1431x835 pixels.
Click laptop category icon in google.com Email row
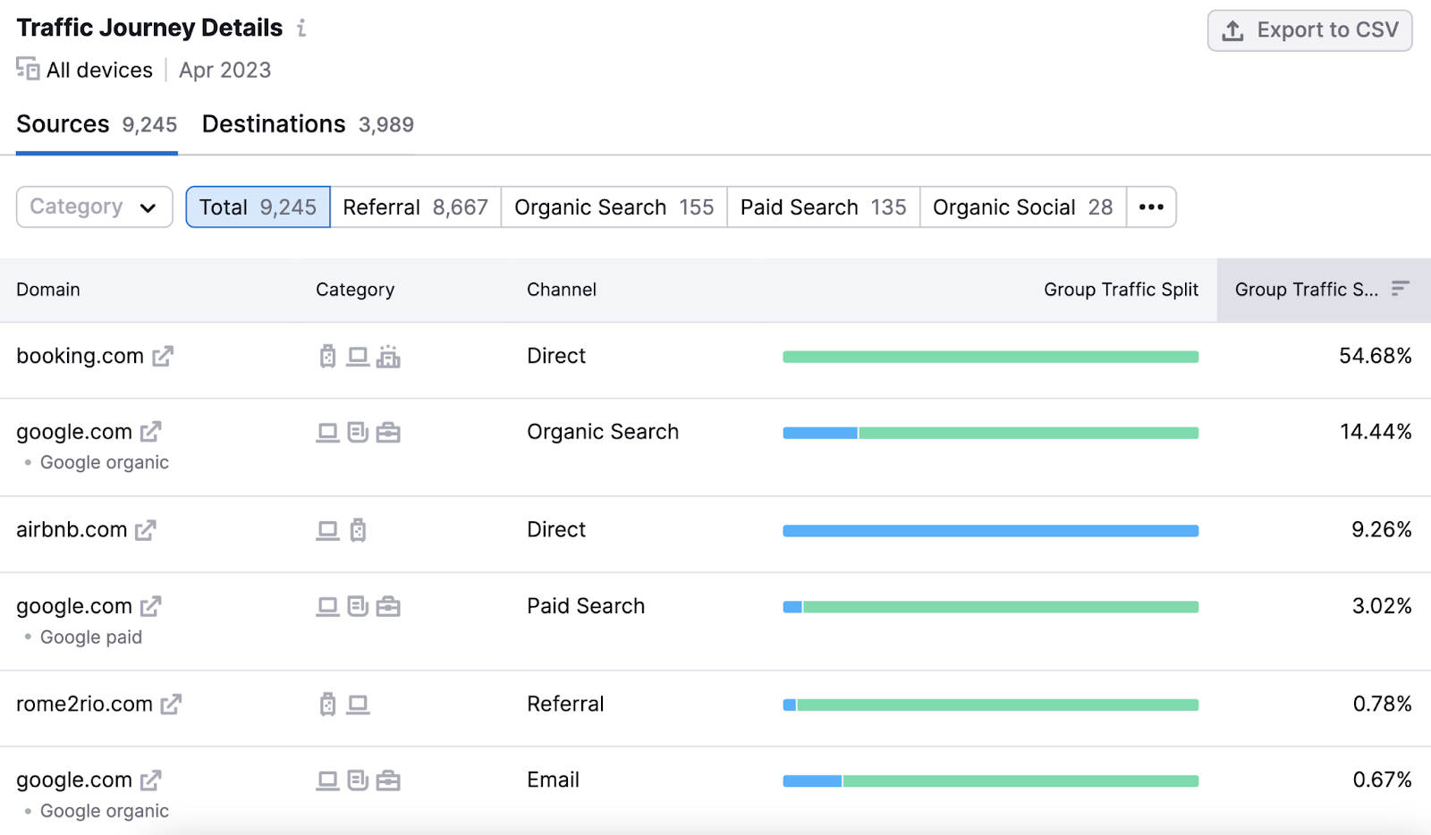328,780
